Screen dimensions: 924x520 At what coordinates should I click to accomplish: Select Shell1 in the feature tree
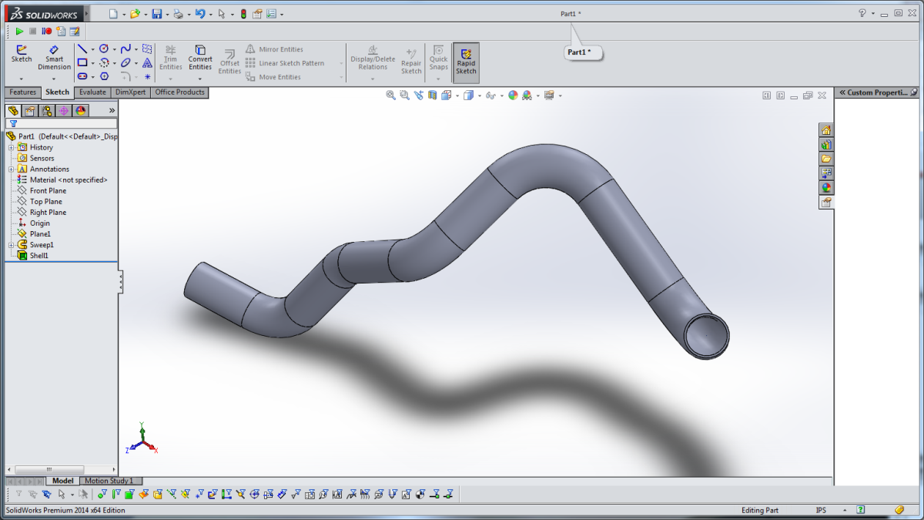click(38, 256)
